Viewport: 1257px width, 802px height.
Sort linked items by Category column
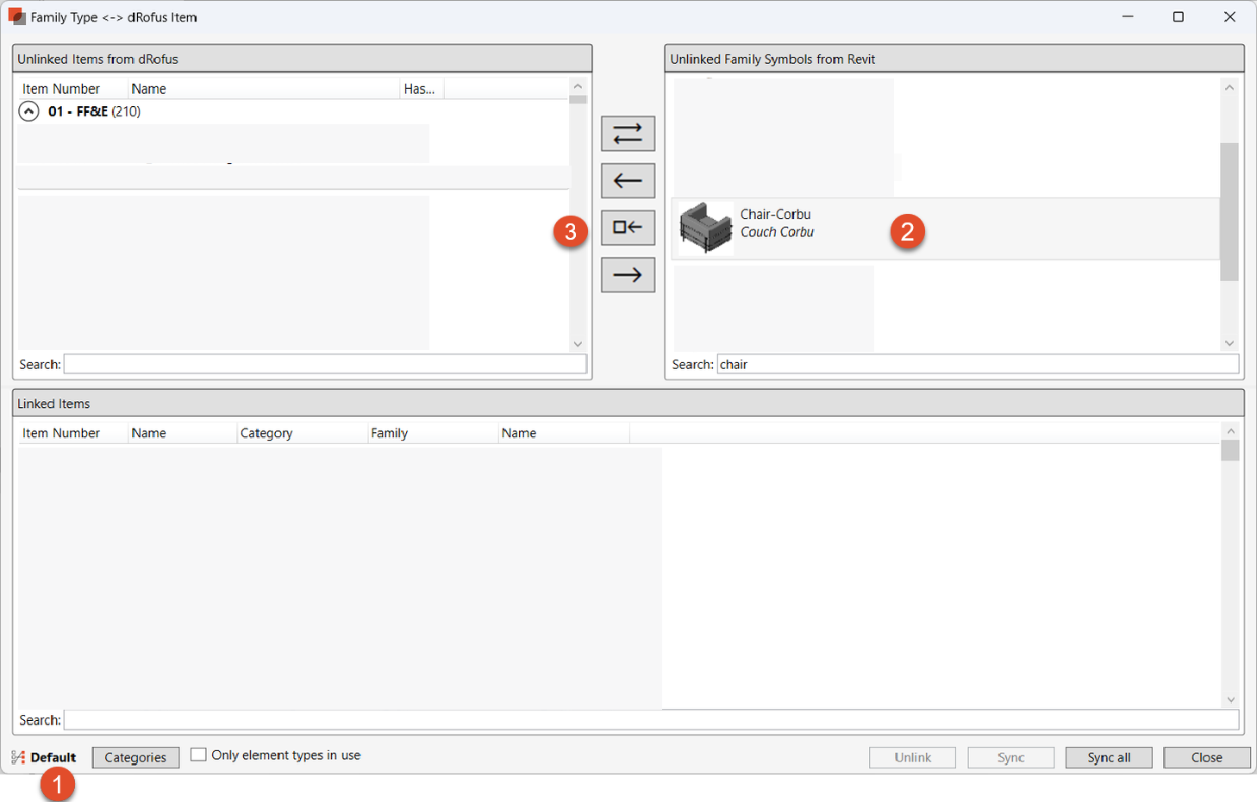(x=266, y=433)
